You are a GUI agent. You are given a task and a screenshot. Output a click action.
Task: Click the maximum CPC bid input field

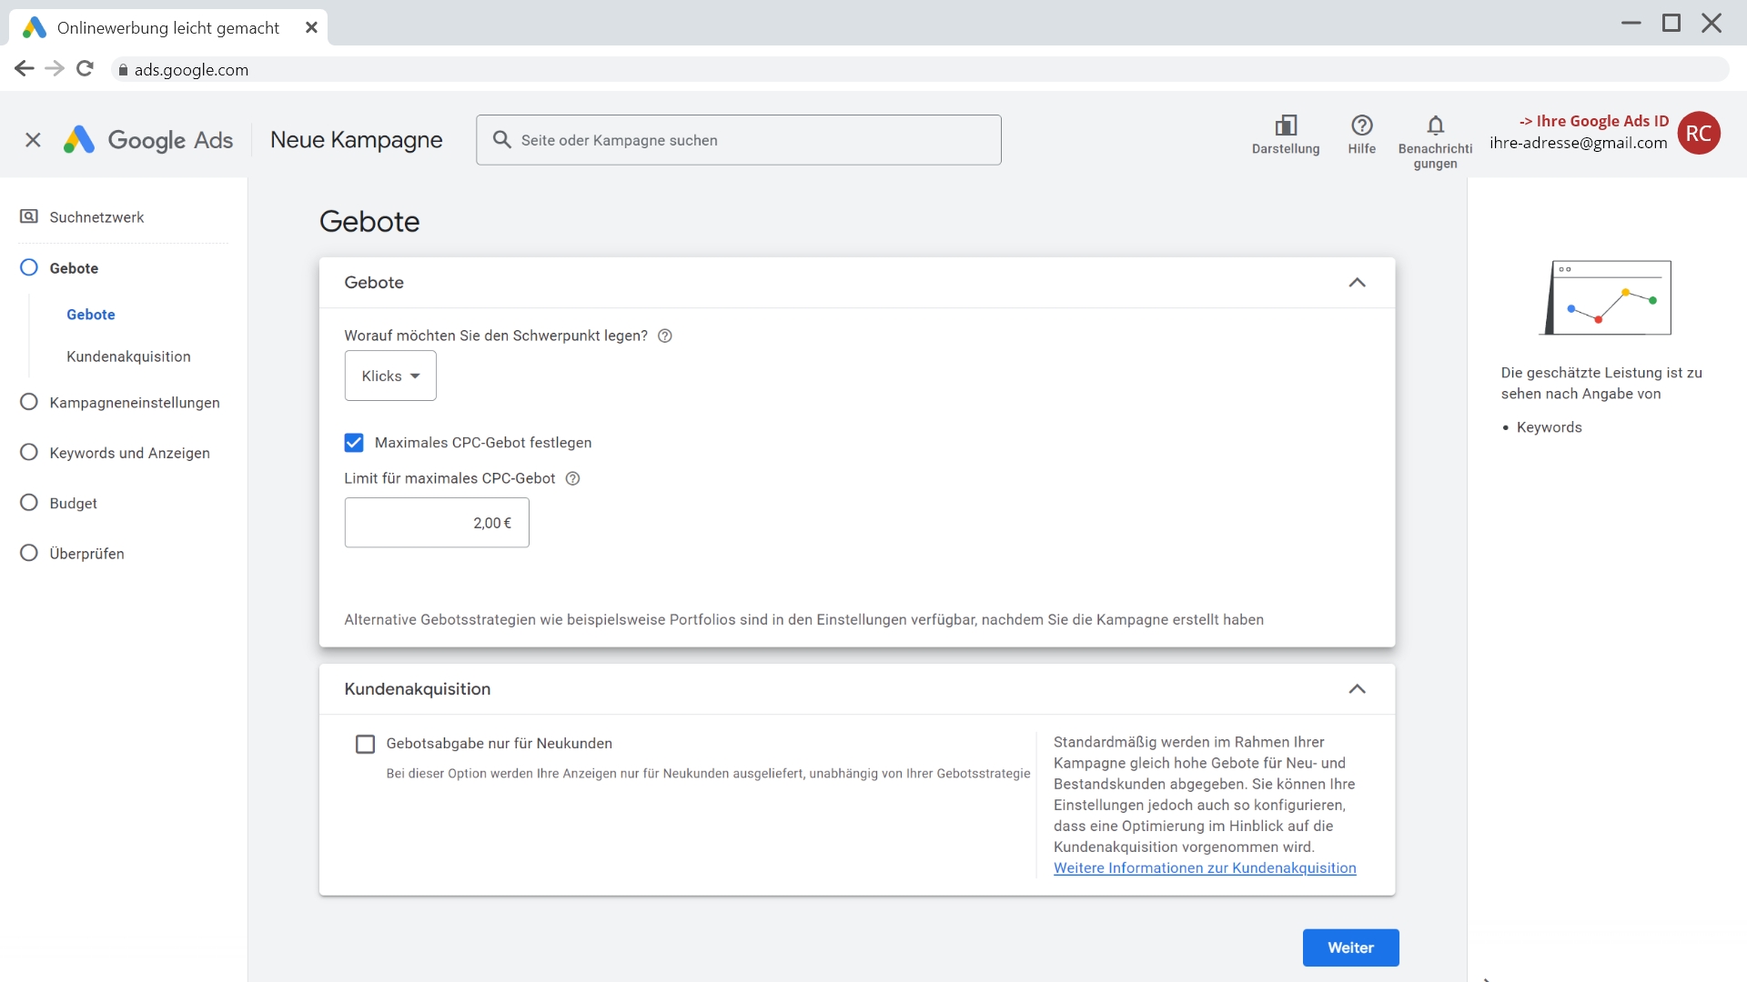point(437,523)
